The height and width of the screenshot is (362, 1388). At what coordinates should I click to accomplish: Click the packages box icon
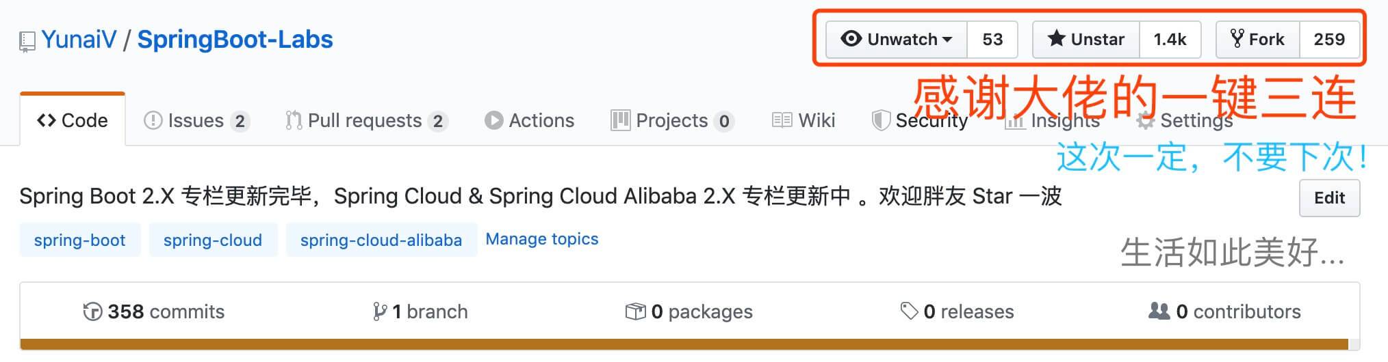tap(635, 312)
